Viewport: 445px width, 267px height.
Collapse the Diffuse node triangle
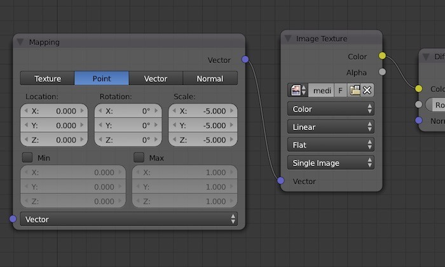click(x=426, y=57)
